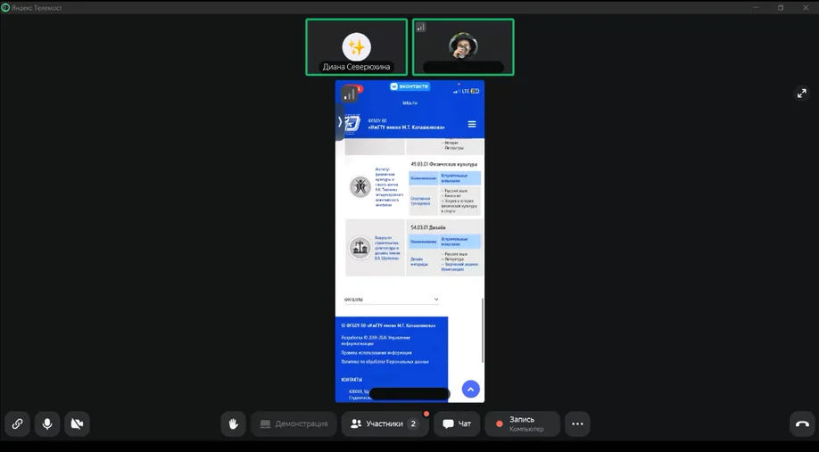The width and height of the screenshot is (819, 452).
Task: Select Диана Северюхина participant tile
Action: [x=356, y=47]
